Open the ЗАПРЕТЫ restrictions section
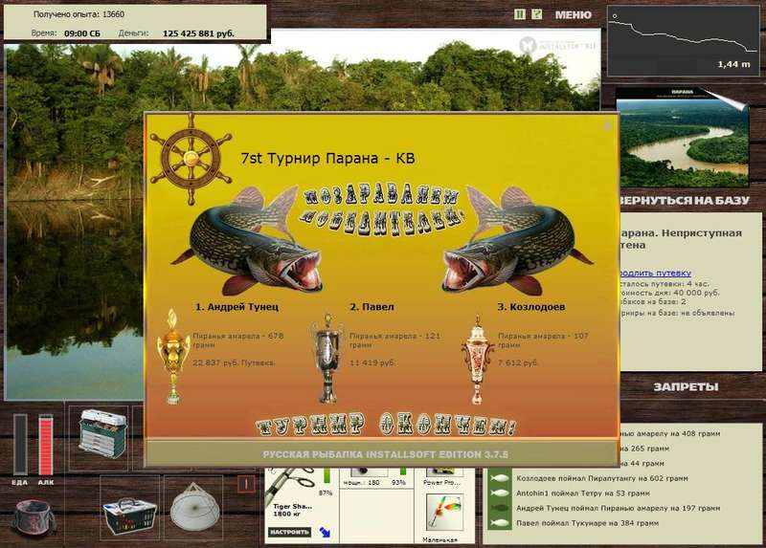The image size is (766, 548). 686,387
